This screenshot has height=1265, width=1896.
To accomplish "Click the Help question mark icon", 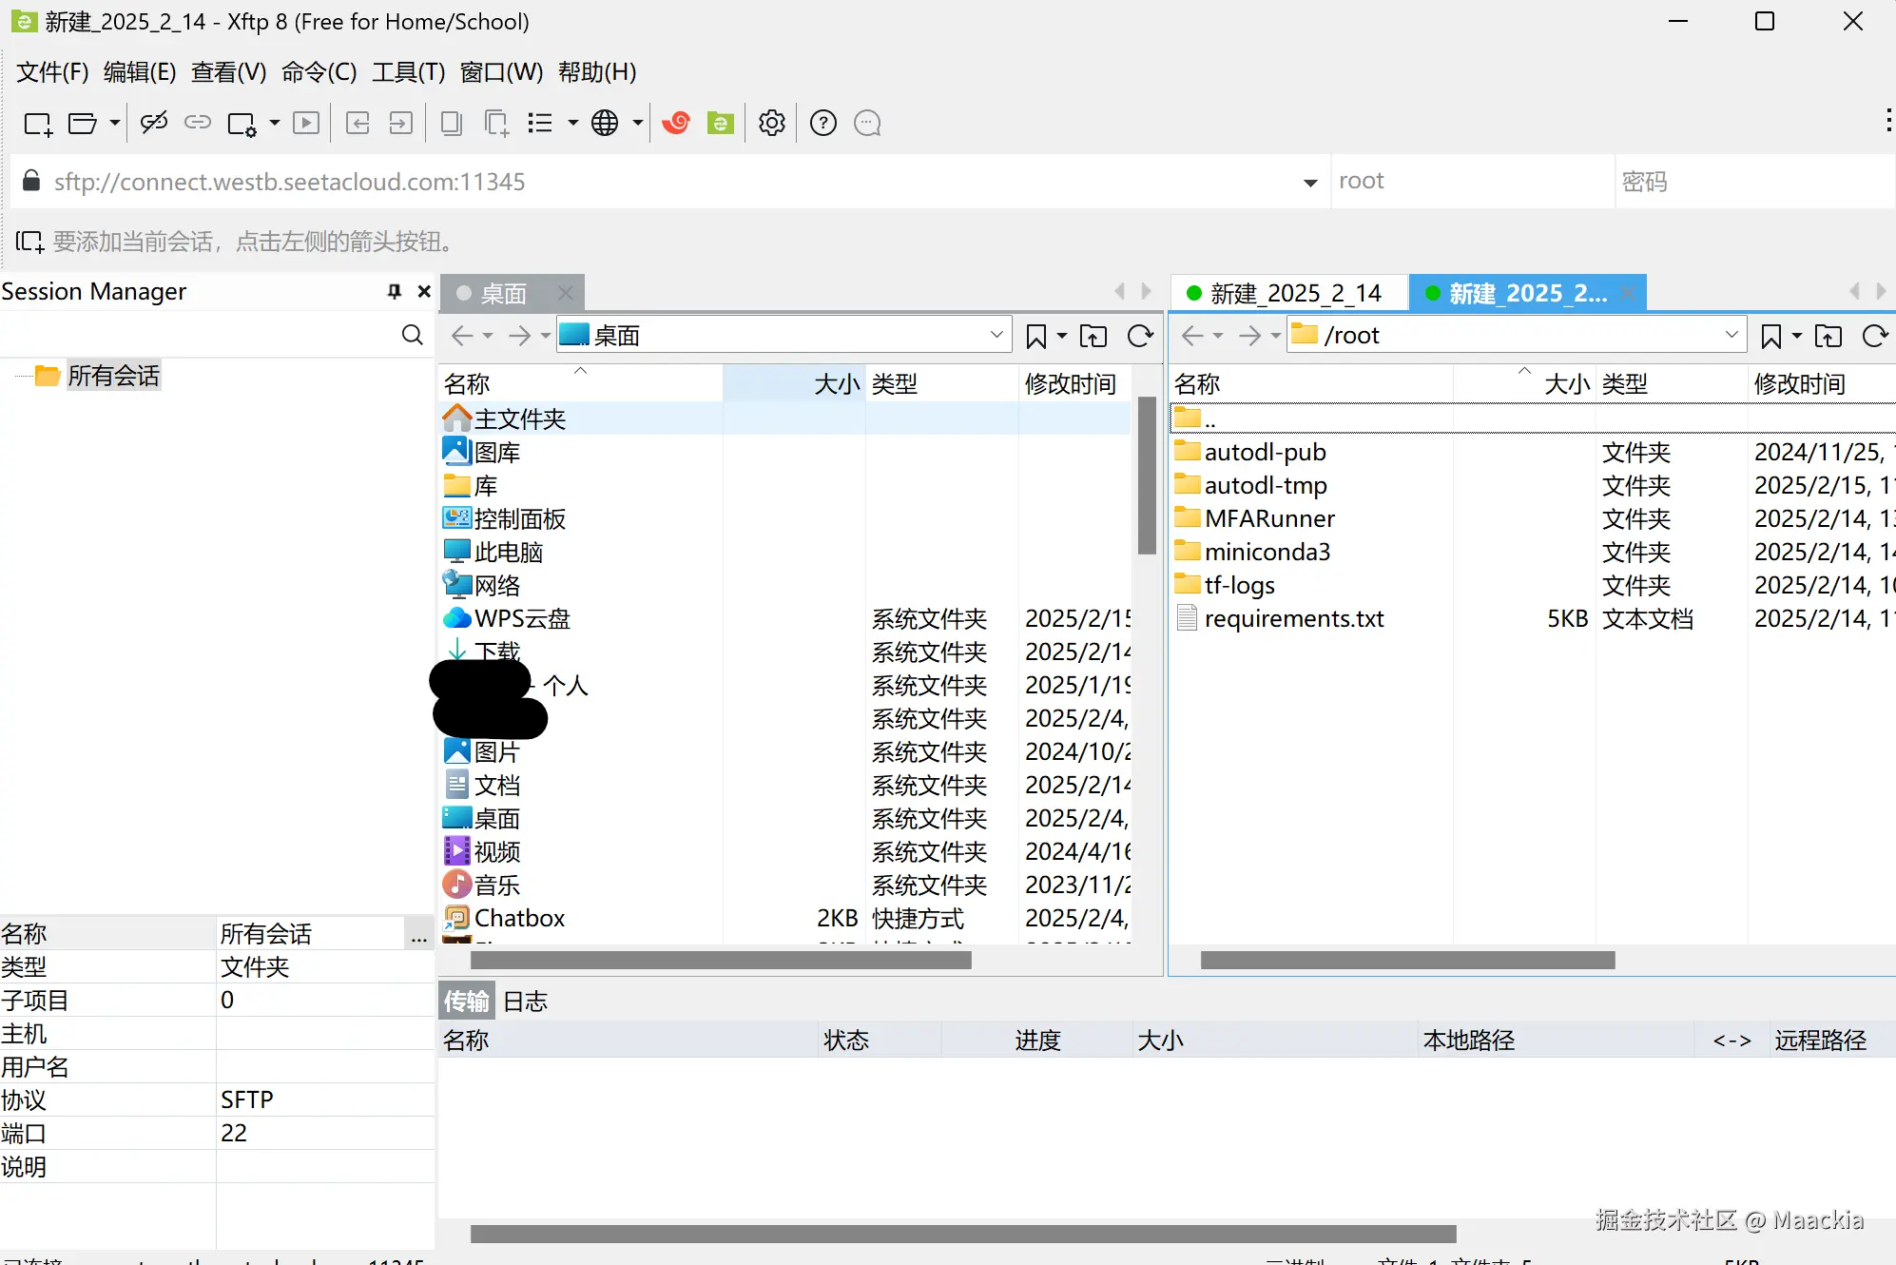I will 823,123.
